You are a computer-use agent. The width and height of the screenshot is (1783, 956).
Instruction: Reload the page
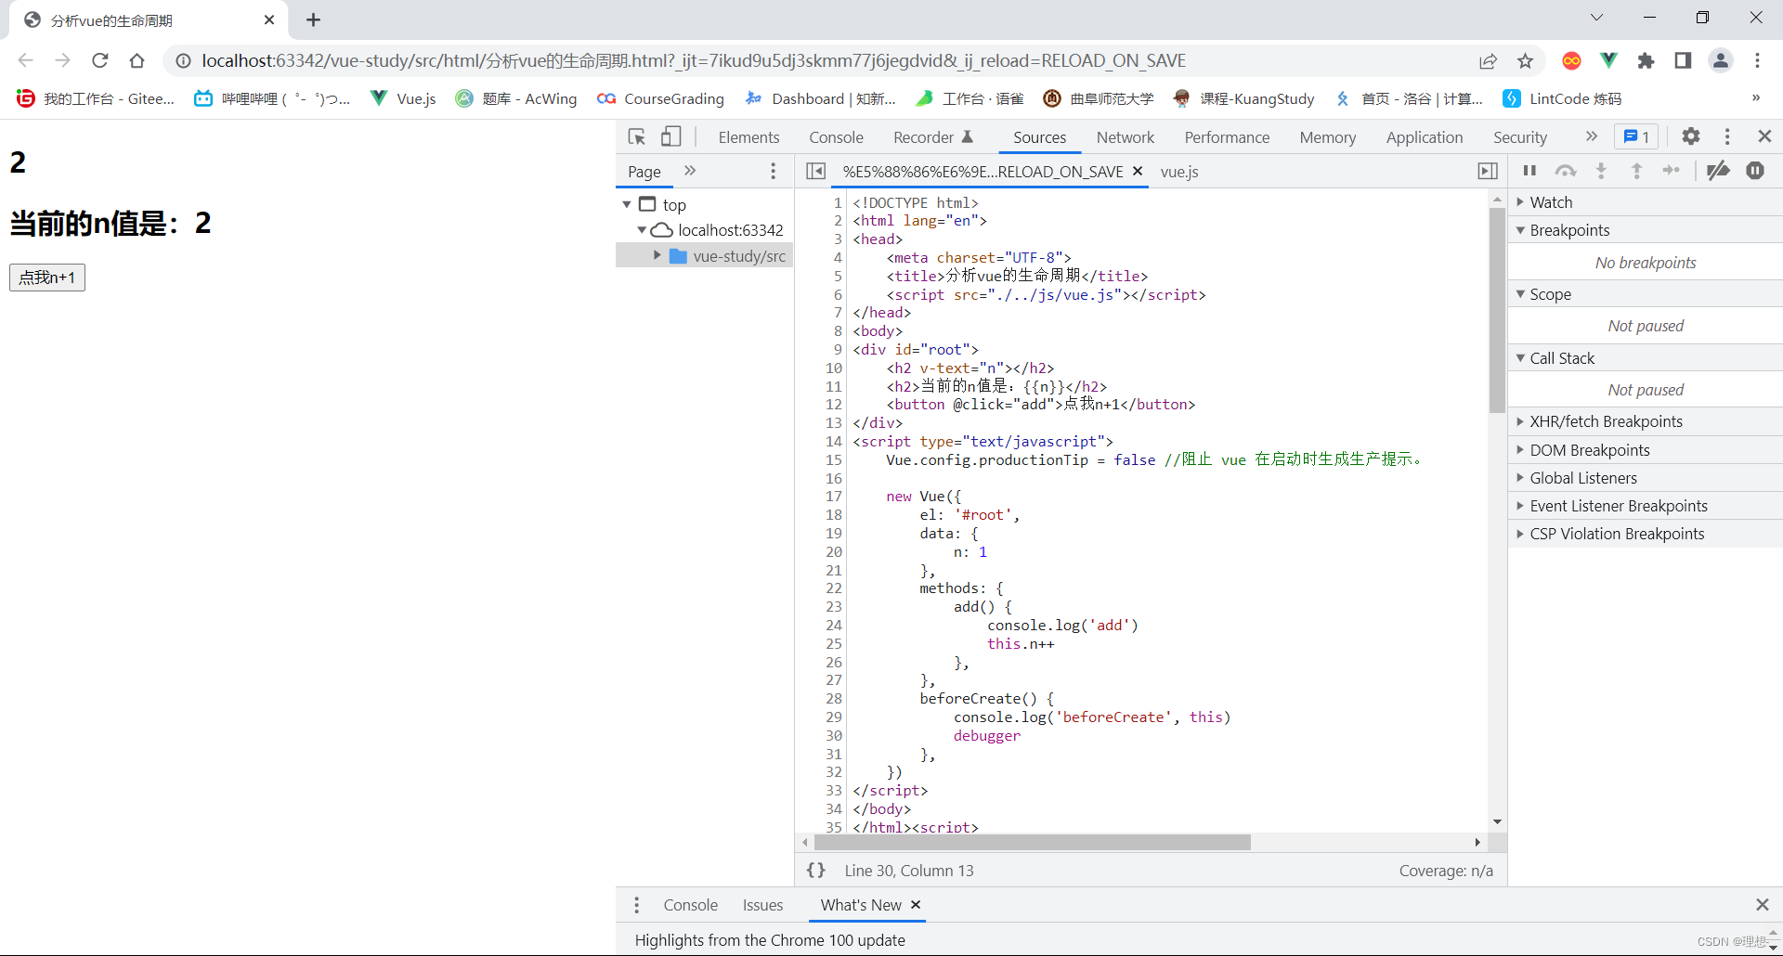100,60
